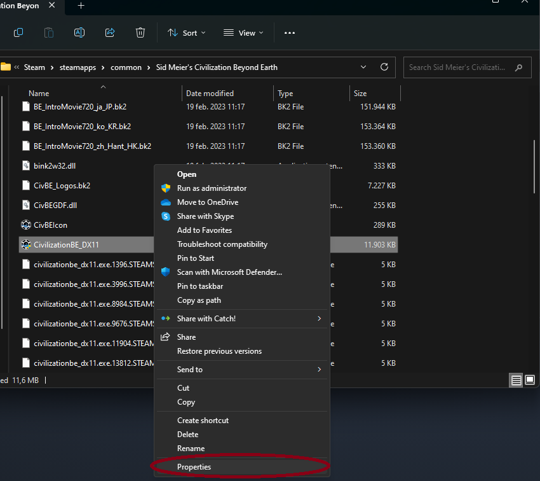The height and width of the screenshot is (481, 540).
Task: Choose Share with Skype
Action: click(242, 216)
